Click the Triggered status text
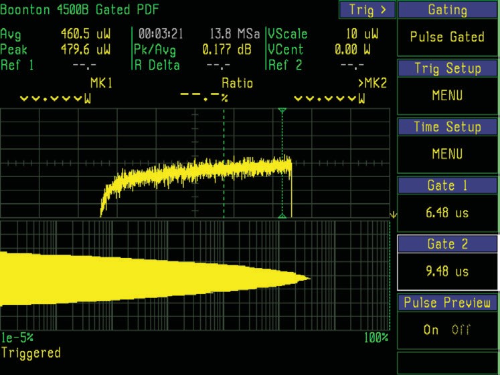The image size is (500, 375). click(x=31, y=353)
